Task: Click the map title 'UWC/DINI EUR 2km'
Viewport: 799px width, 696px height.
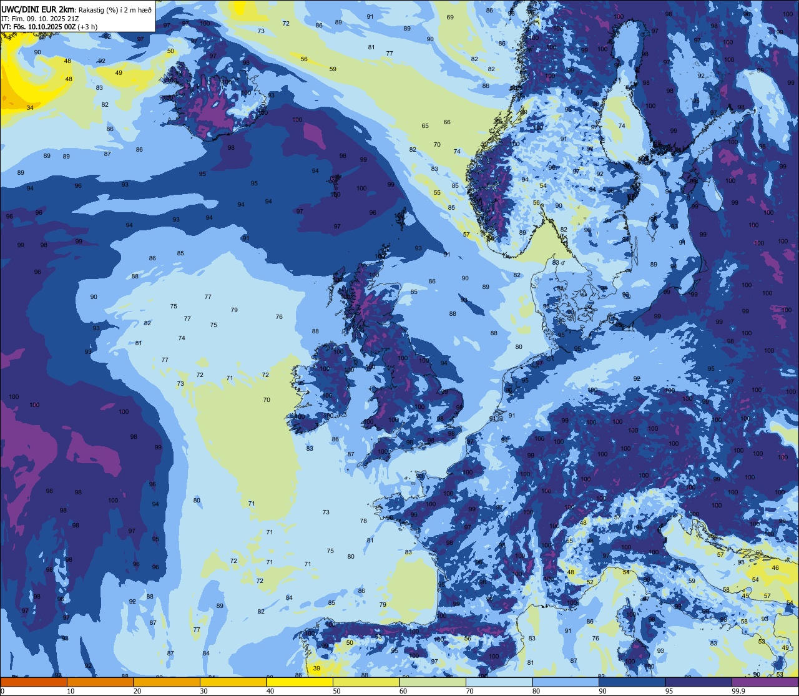Action: [37, 9]
